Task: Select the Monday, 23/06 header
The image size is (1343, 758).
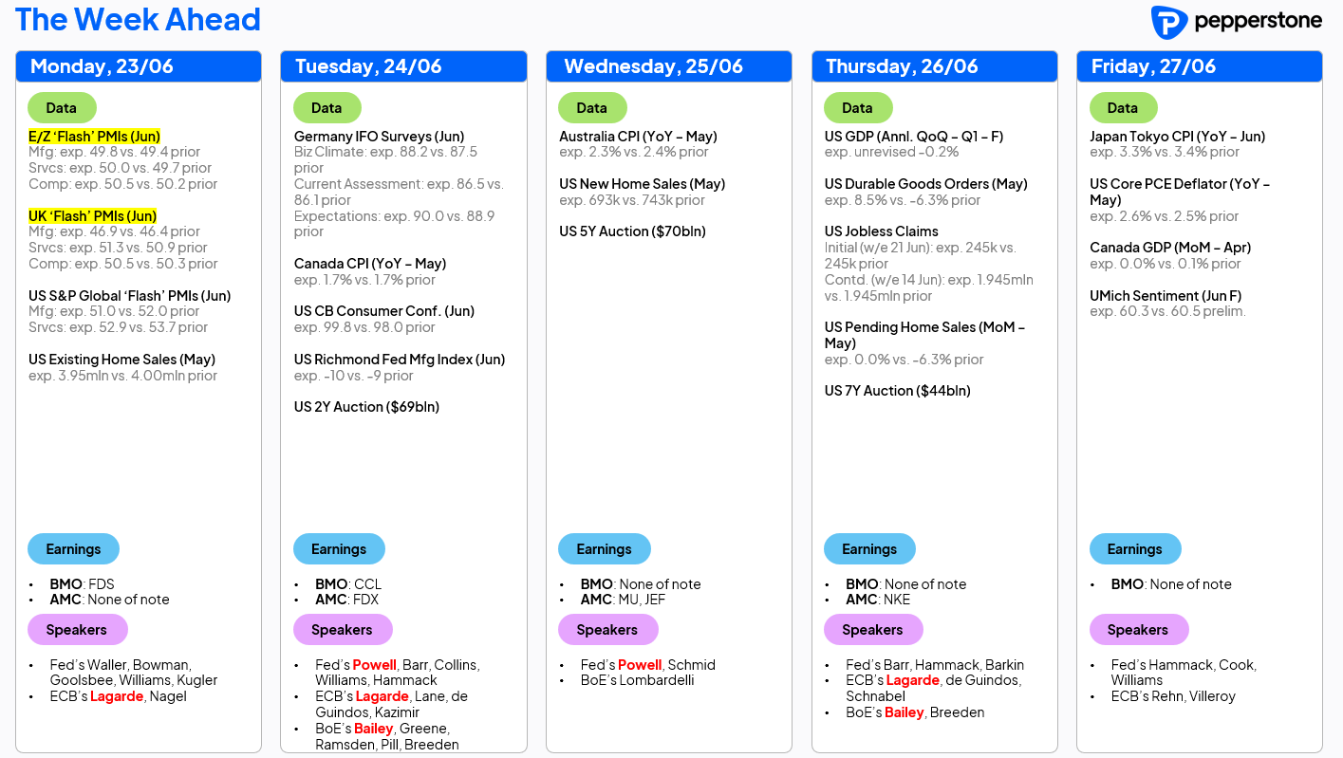Action: click(x=139, y=66)
